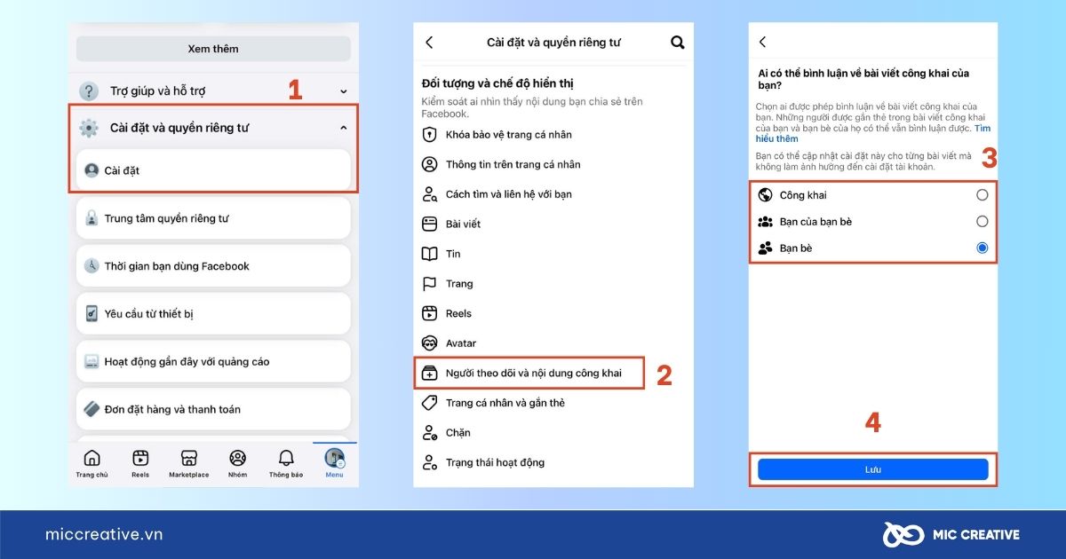Open Thời gian bạn dùng Facebook
Screen dimensions: 1066x559
click(213, 266)
